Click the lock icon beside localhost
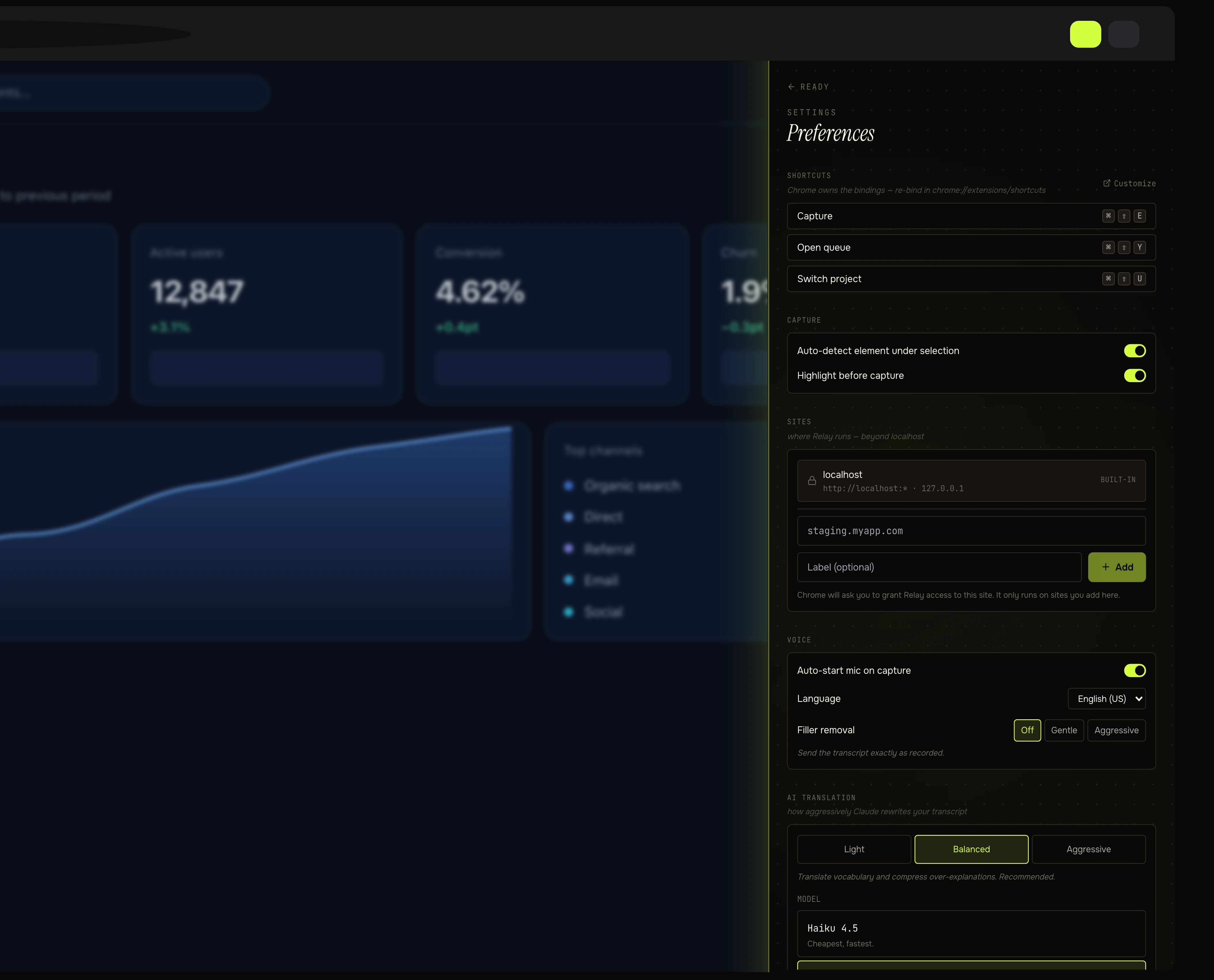The width and height of the screenshot is (1214, 980). pyautogui.click(x=812, y=480)
